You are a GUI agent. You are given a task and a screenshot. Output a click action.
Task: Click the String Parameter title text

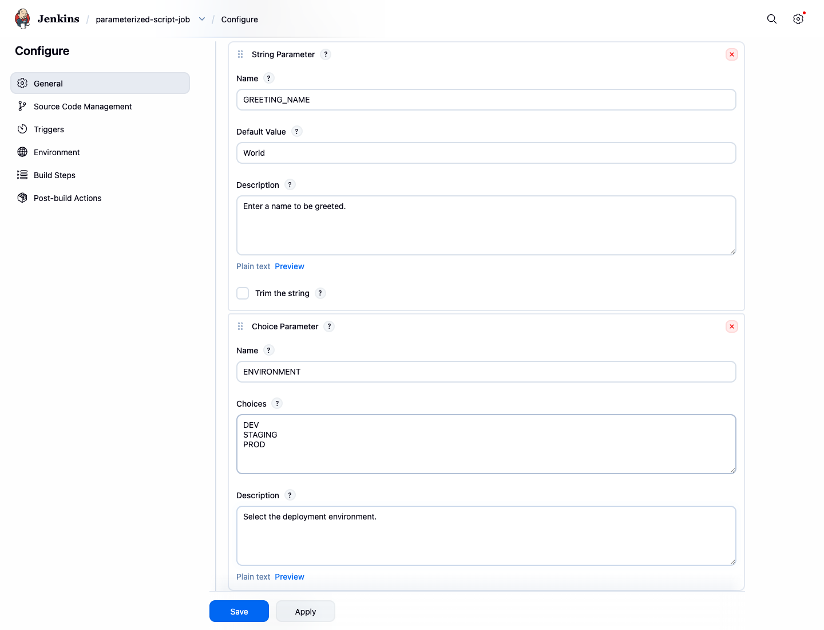[283, 54]
